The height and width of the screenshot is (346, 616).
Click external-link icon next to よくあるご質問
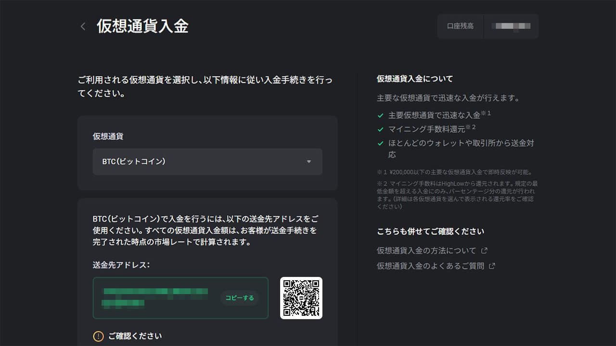[x=492, y=266]
